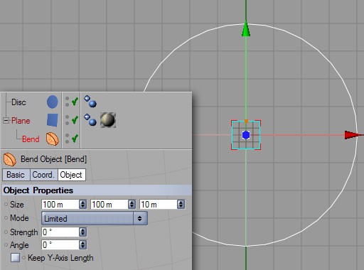Click the Strength stepper arrows
This screenshot has width=364, height=270.
click(82, 232)
